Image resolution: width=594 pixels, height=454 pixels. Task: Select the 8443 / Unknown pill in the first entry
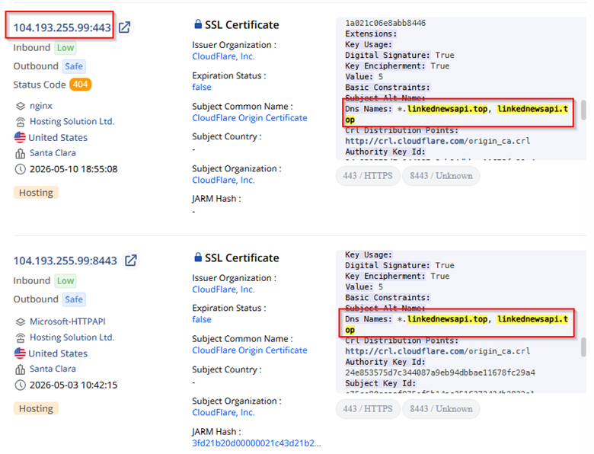point(441,176)
